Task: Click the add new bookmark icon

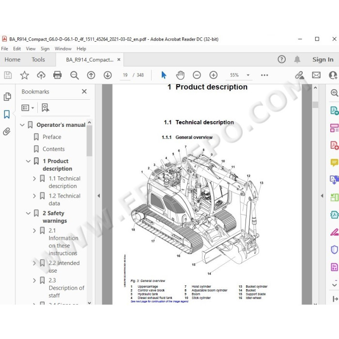Action: pos(45,108)
